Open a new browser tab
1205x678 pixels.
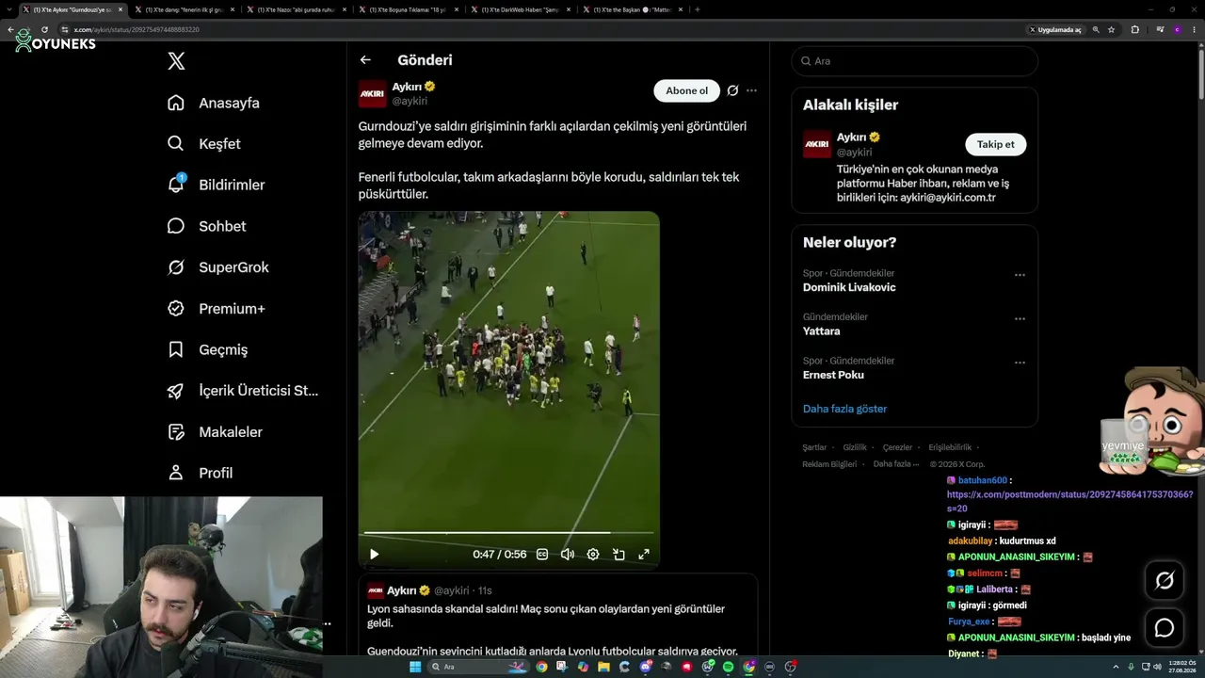[697, 9]
